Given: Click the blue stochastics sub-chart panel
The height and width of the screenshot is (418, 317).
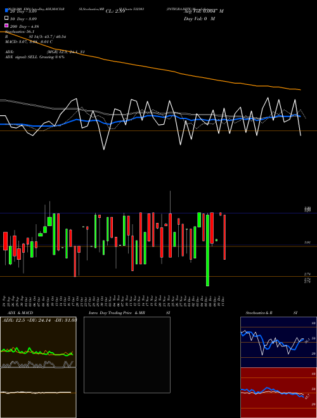Looking at the screenshot, I should (x=278, y=342).
